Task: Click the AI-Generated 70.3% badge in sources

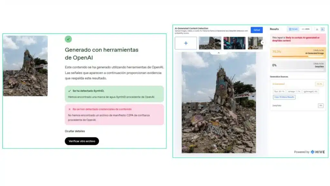Action: 319,84
